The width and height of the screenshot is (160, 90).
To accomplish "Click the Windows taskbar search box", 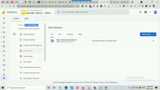I will tap(26, 88).
